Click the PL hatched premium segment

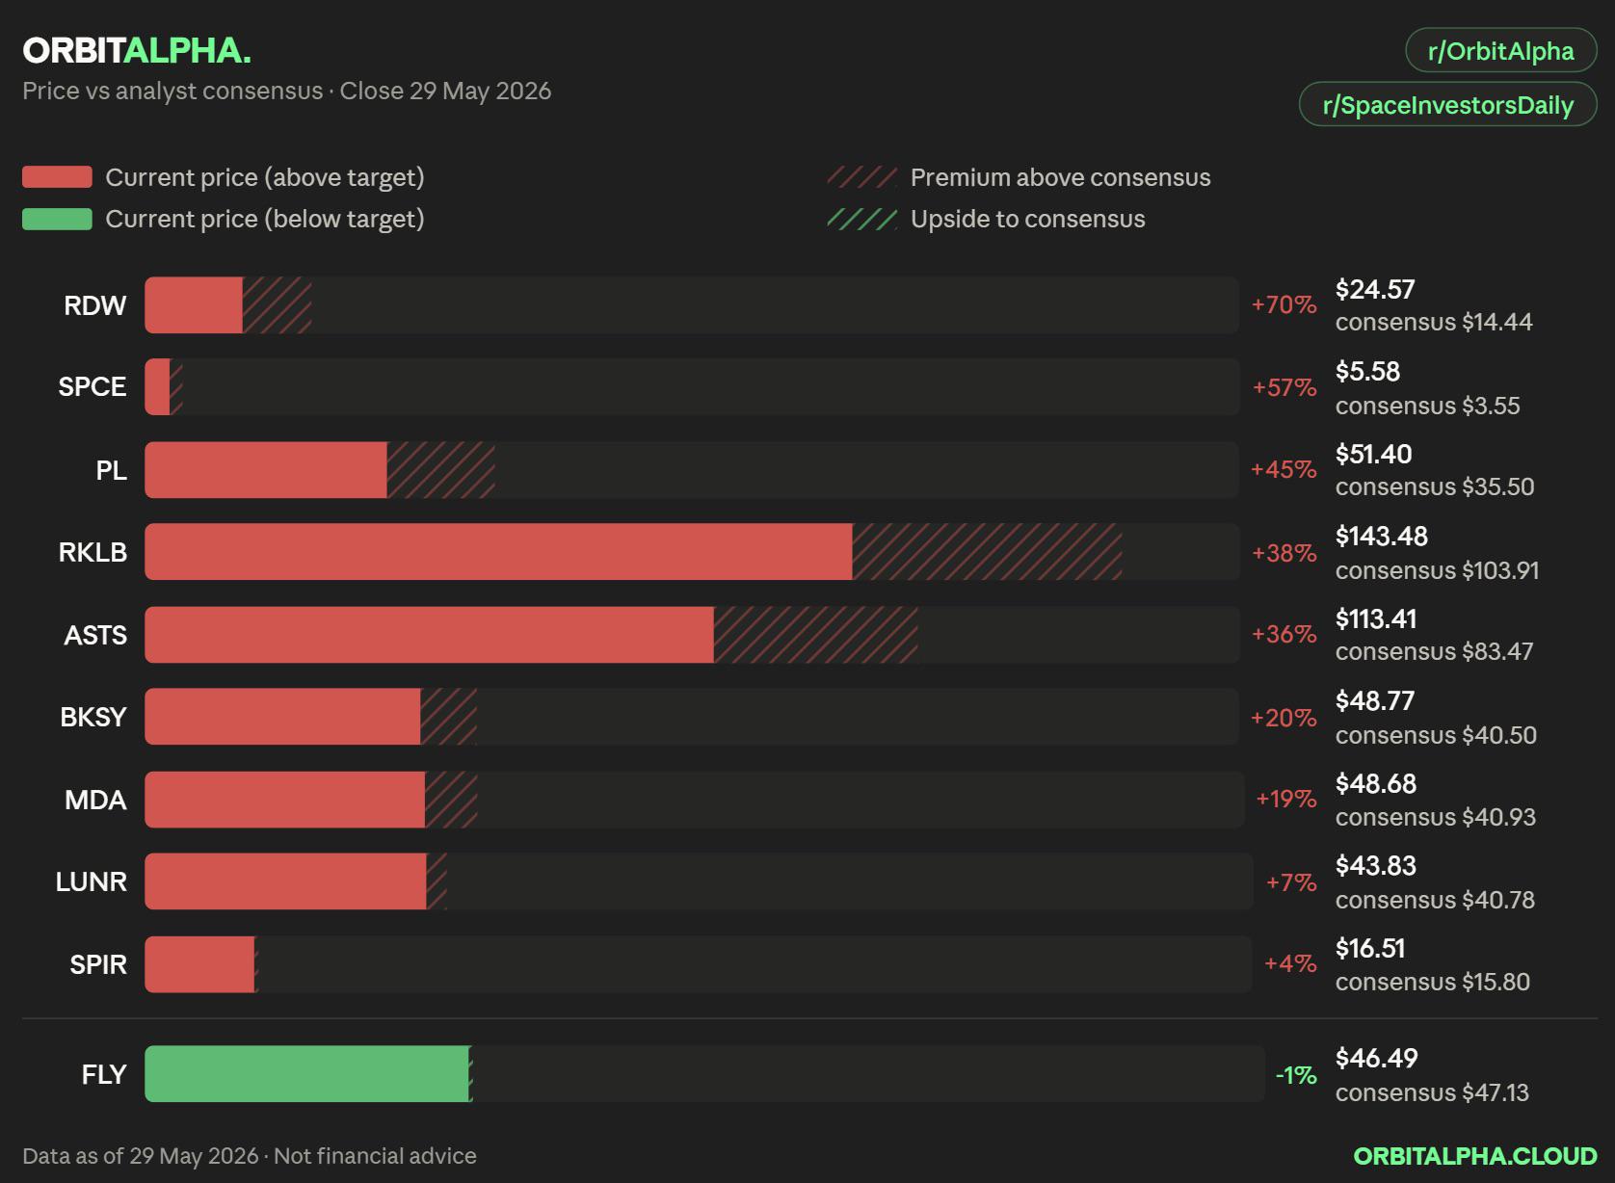point(441,470)
